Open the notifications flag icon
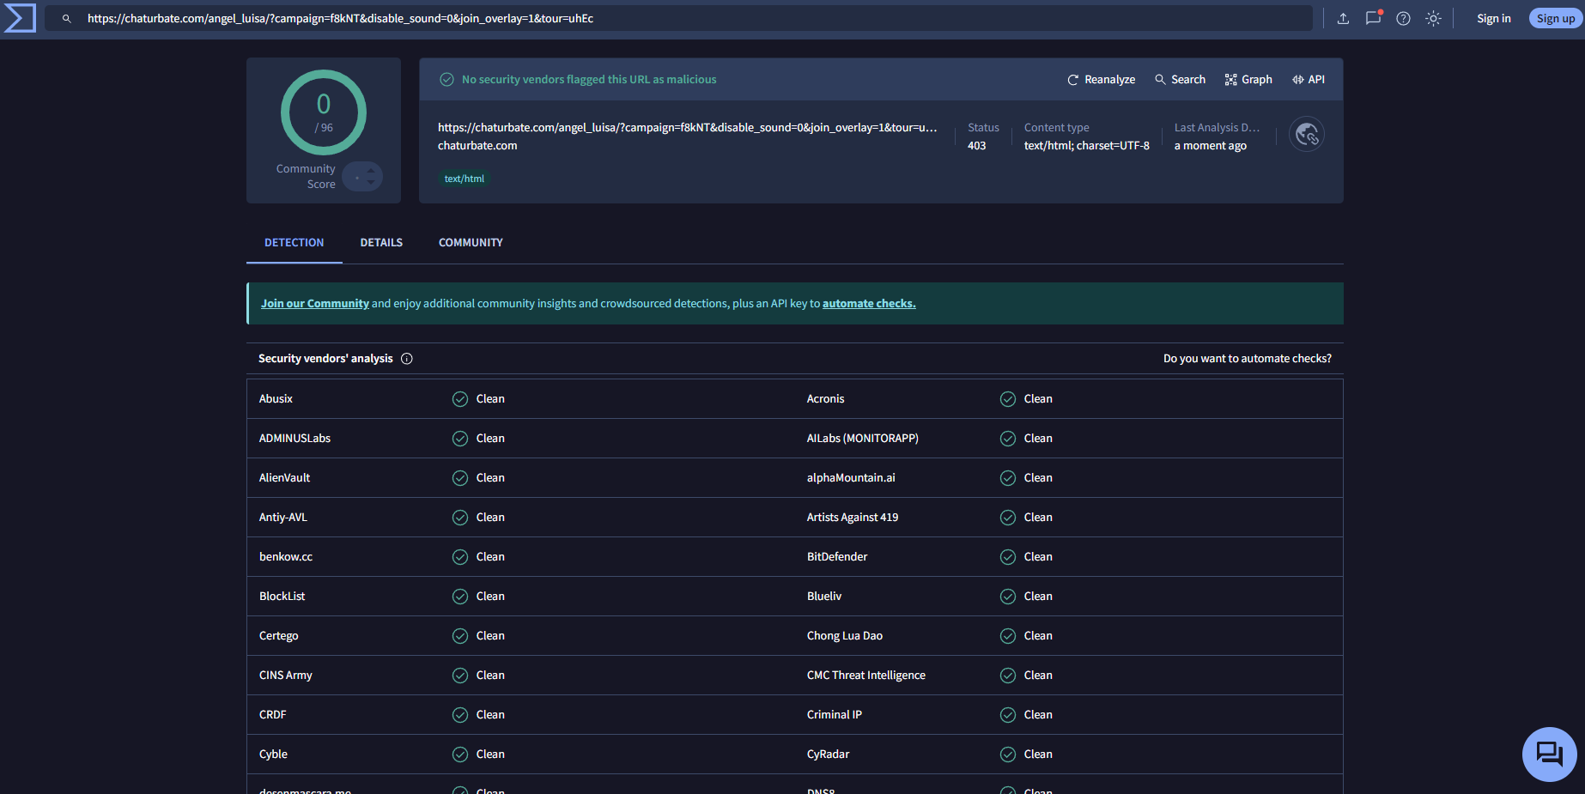This screenshot has width=1585, height=794. click(x=1373, y=18)
